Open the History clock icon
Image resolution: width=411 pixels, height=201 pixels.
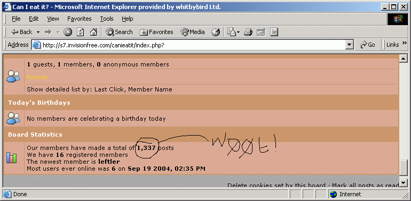216,32
